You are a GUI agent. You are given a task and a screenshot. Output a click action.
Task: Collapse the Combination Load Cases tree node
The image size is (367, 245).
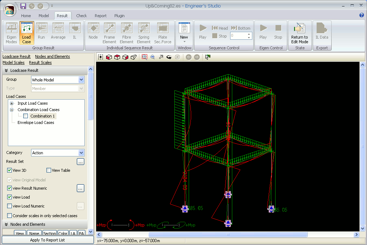(x=11, y=110)
